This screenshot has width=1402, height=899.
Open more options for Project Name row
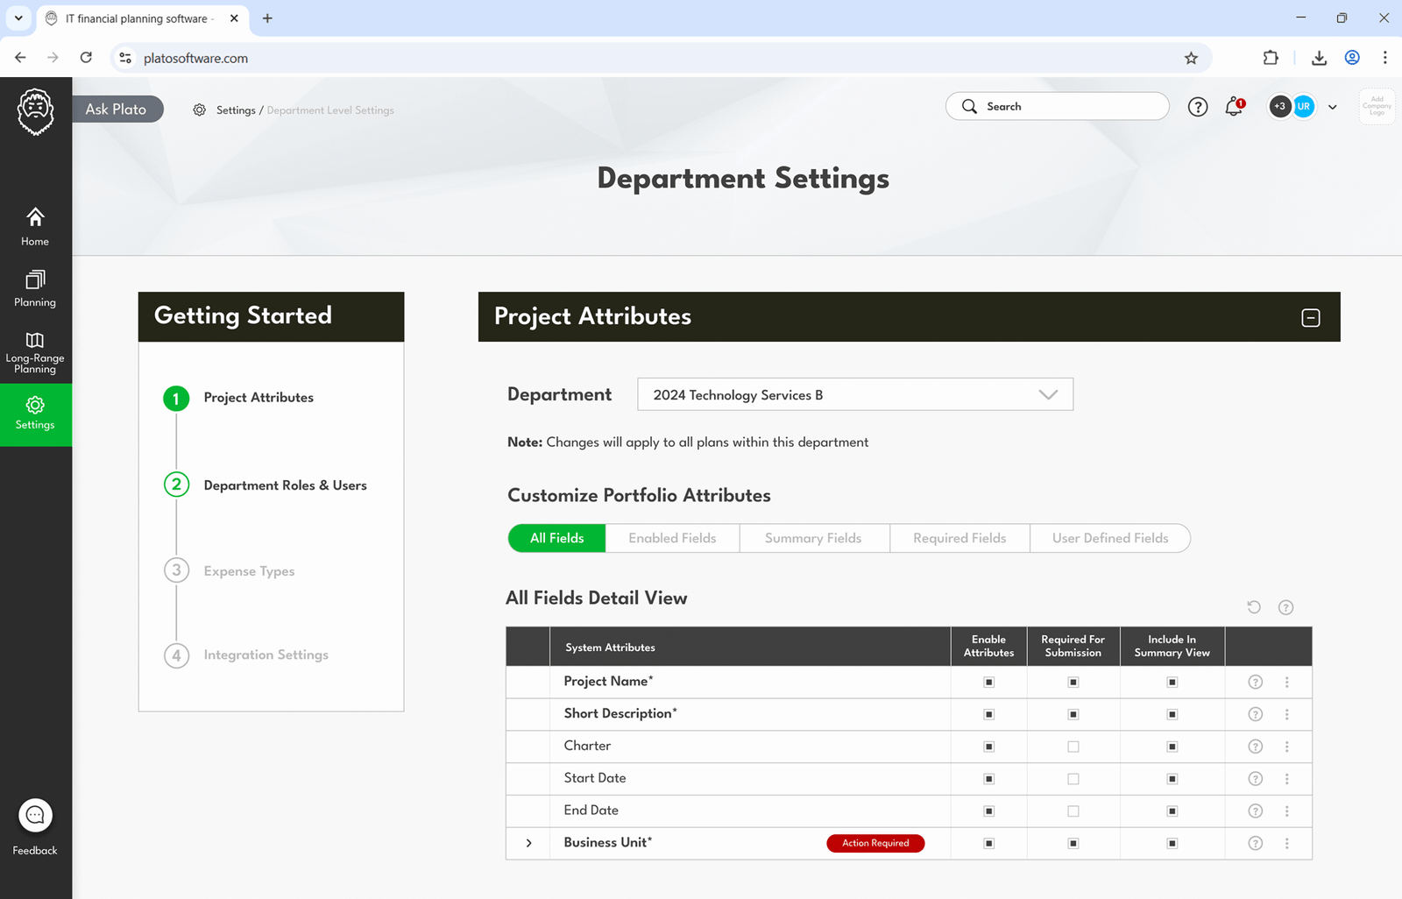[x=1286, y=682]
